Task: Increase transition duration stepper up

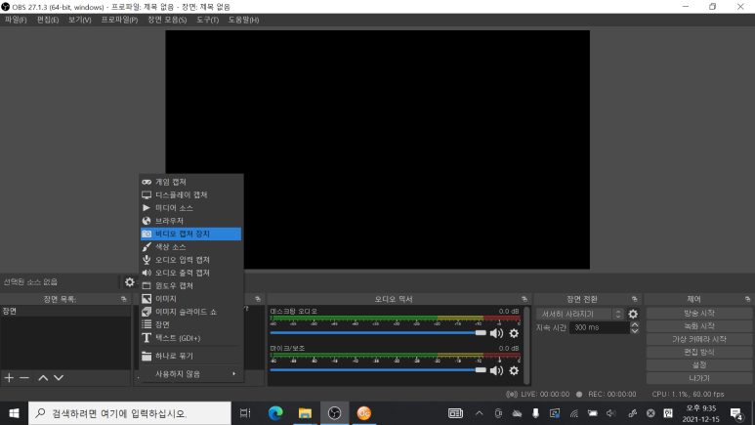Action: point(635,324)
